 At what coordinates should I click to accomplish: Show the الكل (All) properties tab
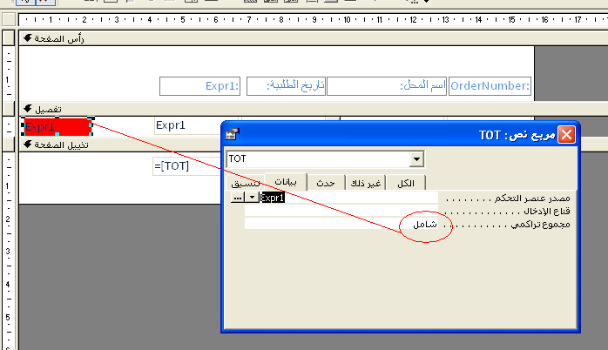click(406, 183)
